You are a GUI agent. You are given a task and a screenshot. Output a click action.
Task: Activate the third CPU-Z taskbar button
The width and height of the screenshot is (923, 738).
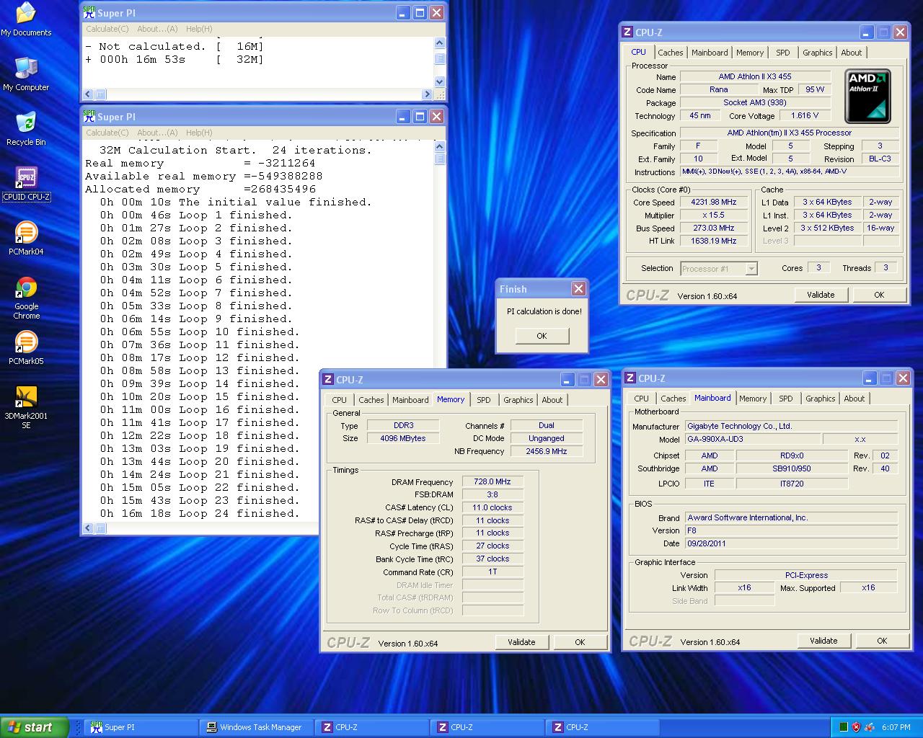603,727
